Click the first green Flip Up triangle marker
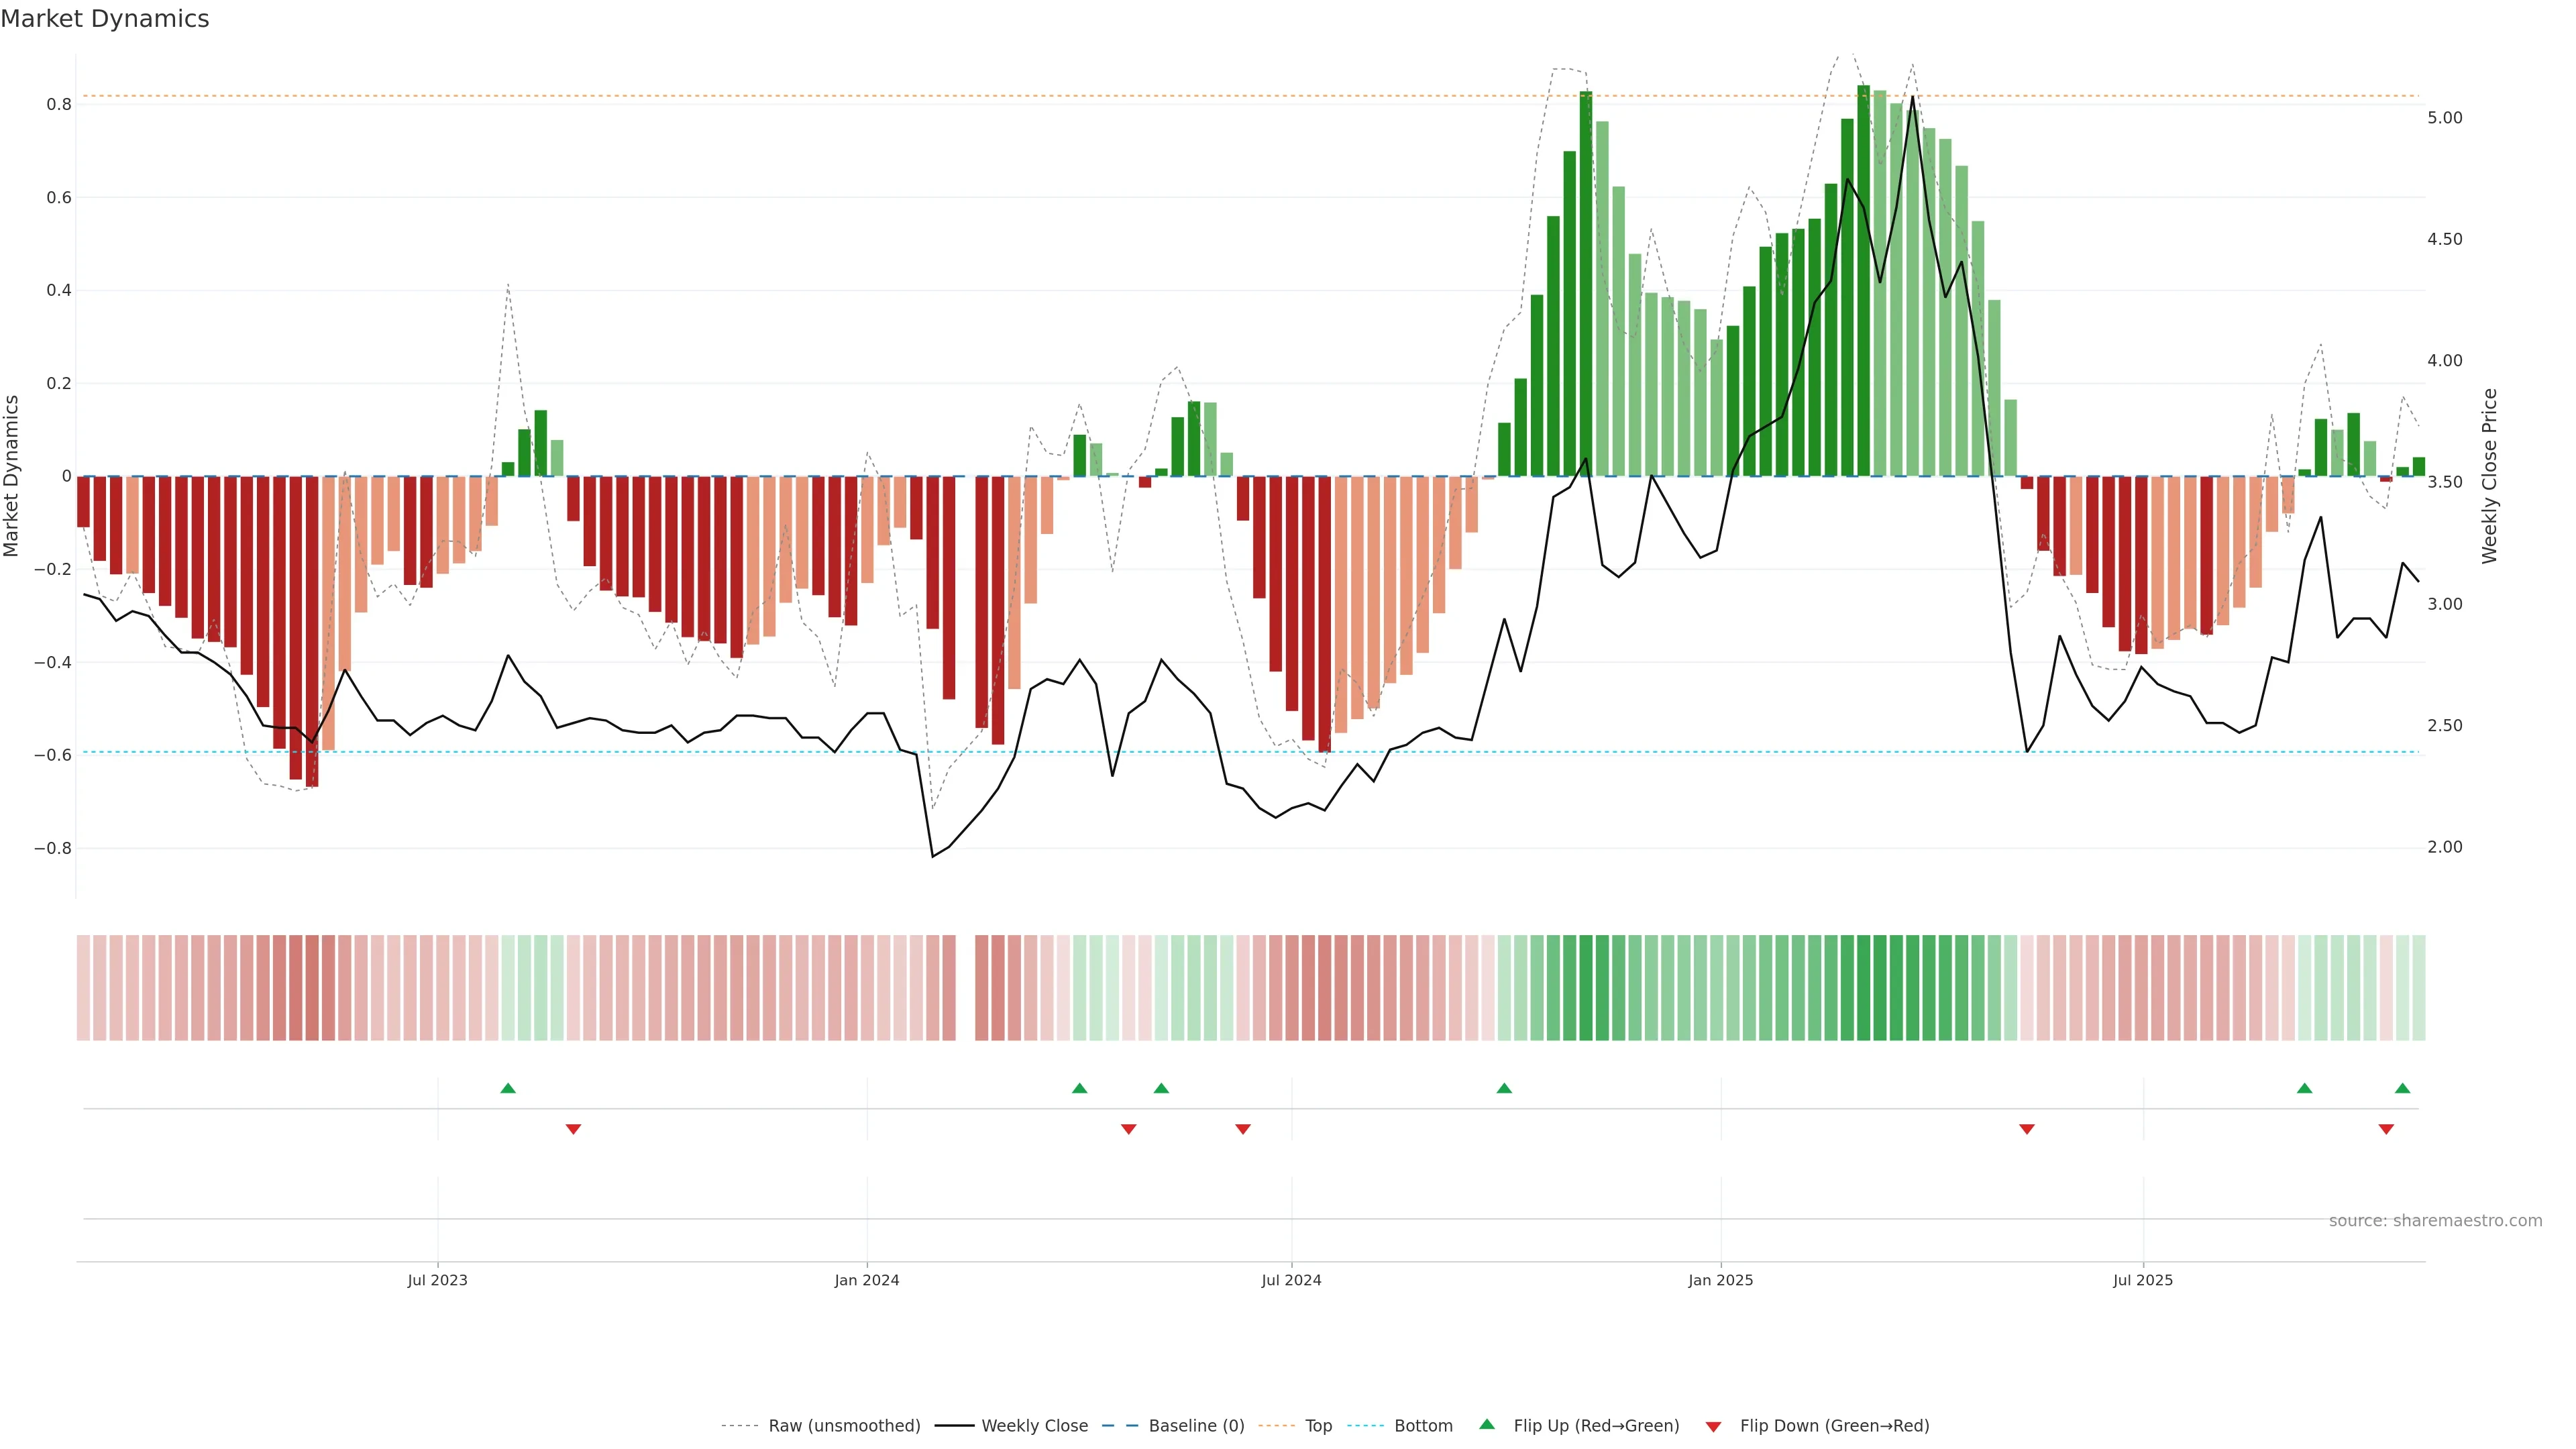The height and width of the screenshot is (1449, 2576). pos(508,1088)
